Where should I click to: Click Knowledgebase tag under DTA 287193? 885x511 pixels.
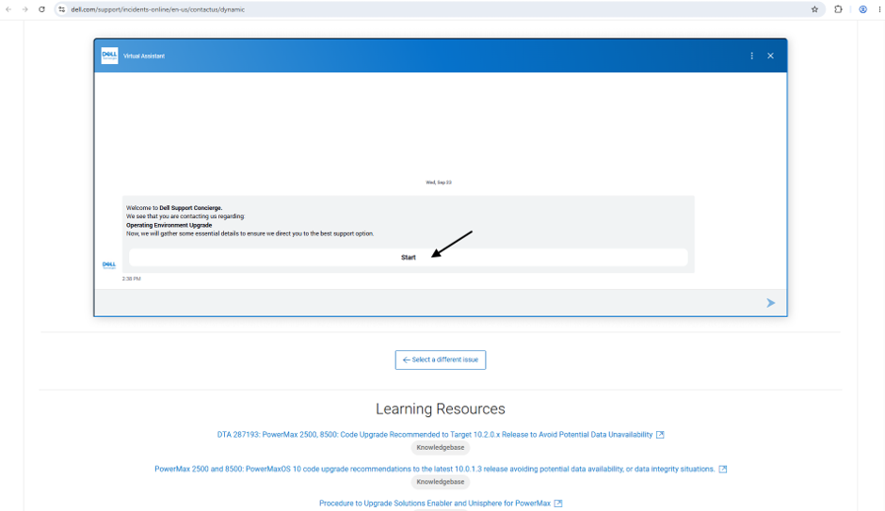pyautogui.click(x=441, y=448)
